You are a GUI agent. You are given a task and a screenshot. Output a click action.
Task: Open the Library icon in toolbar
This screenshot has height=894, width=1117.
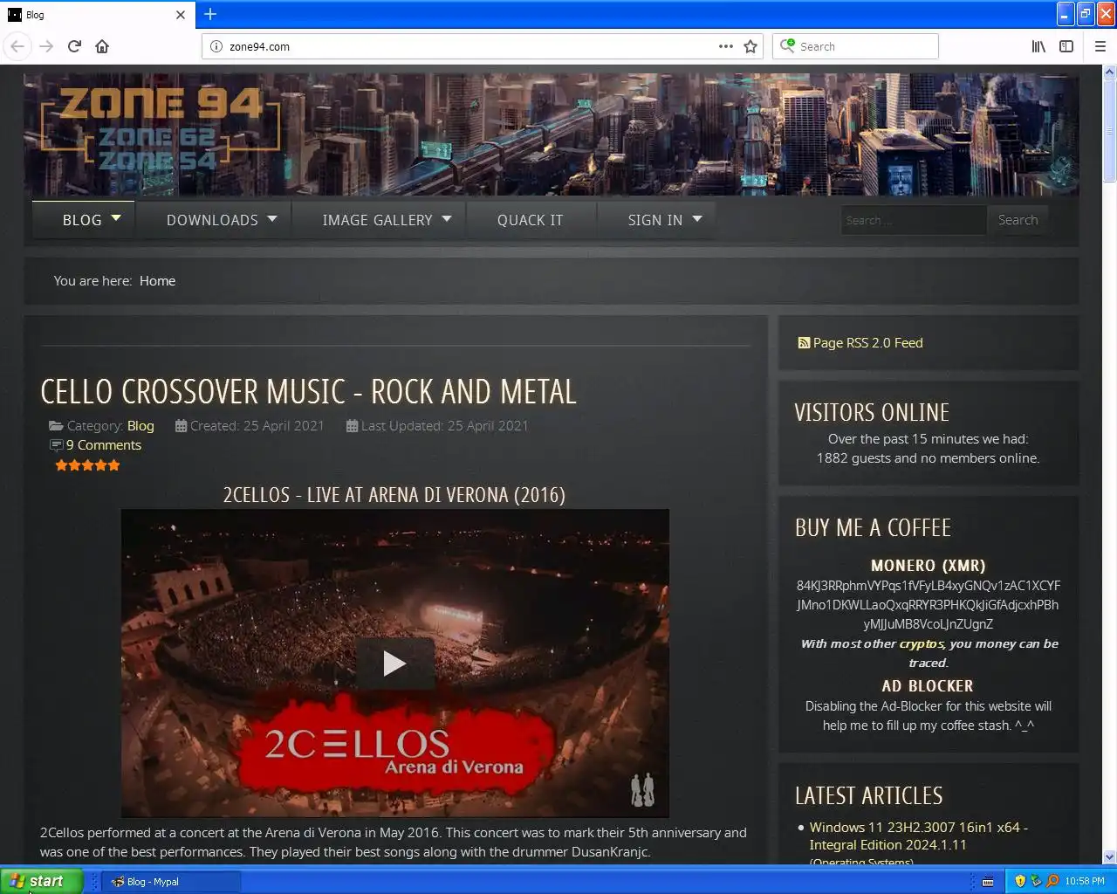click(x=1038, y=46)
